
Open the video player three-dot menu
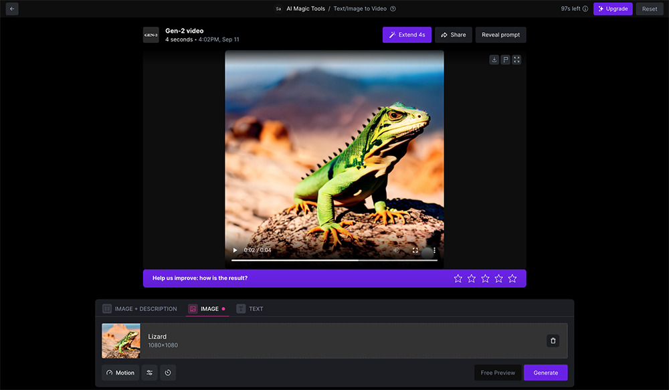(x=434, y=250)
